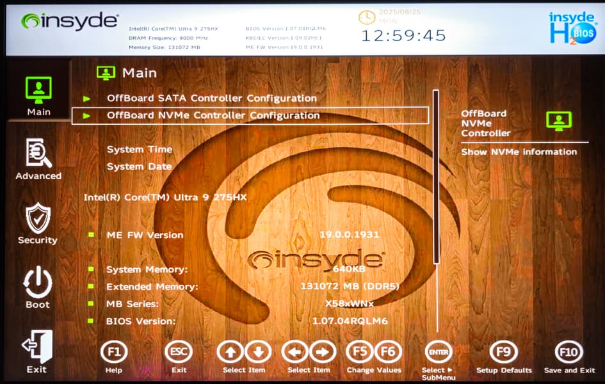Open the Security shield icon in sidebar

tap(38, 218)
